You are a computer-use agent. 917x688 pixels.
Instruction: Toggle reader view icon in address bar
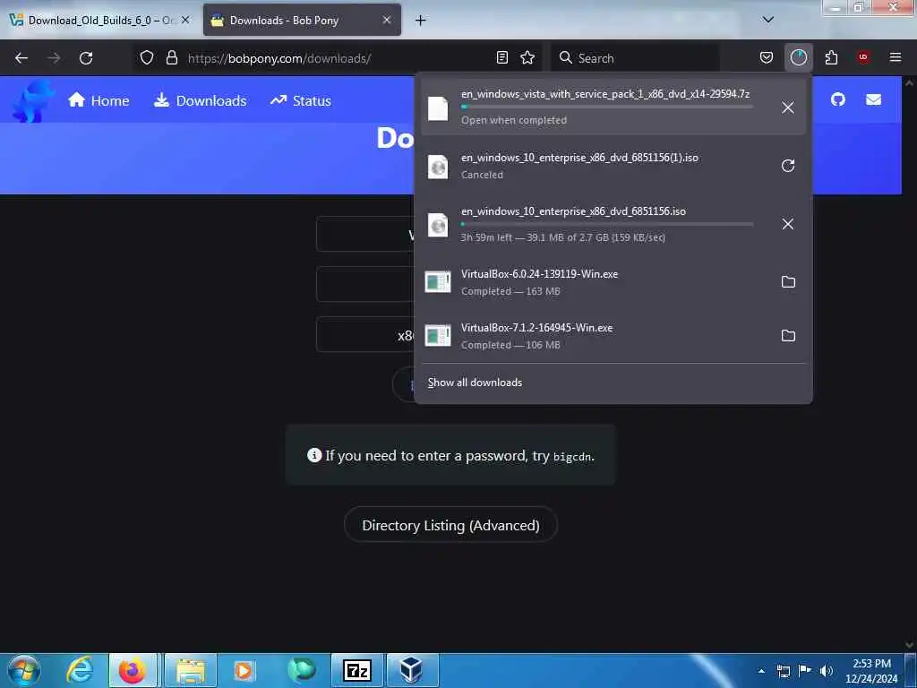501,57
